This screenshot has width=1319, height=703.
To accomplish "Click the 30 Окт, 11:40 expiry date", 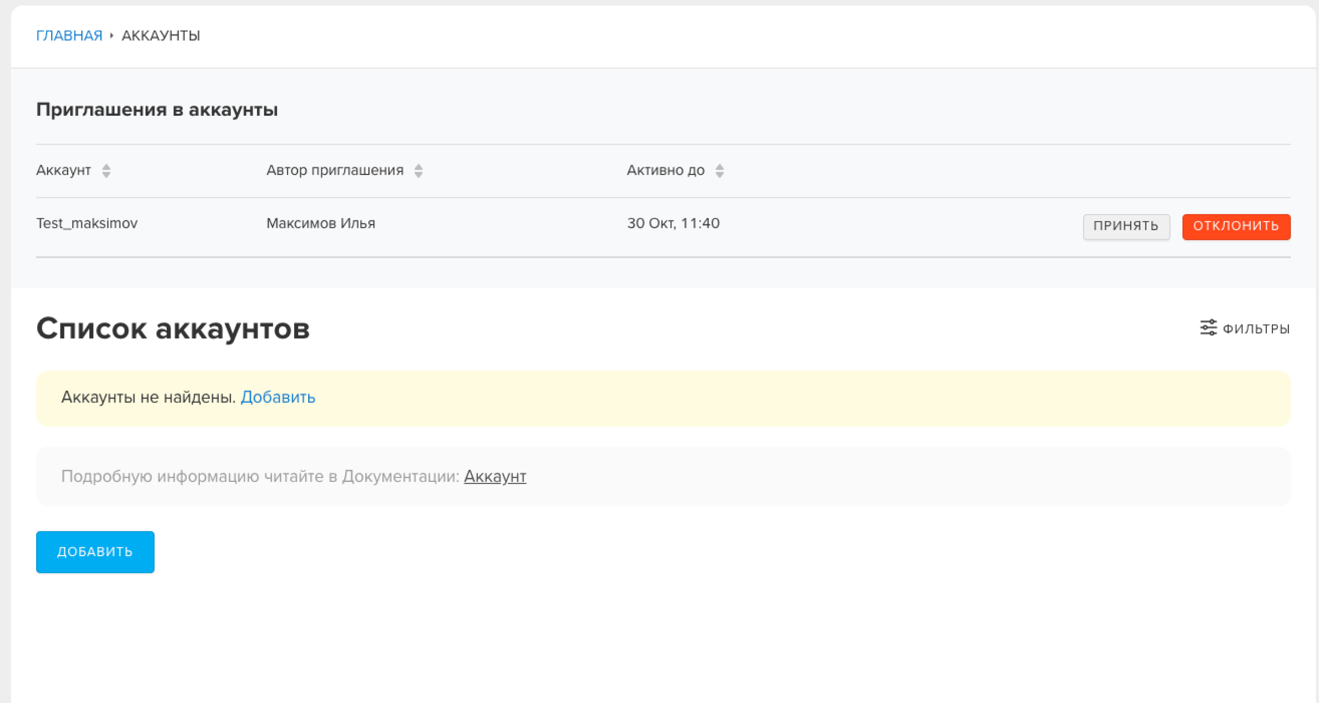I will point(673,223).
